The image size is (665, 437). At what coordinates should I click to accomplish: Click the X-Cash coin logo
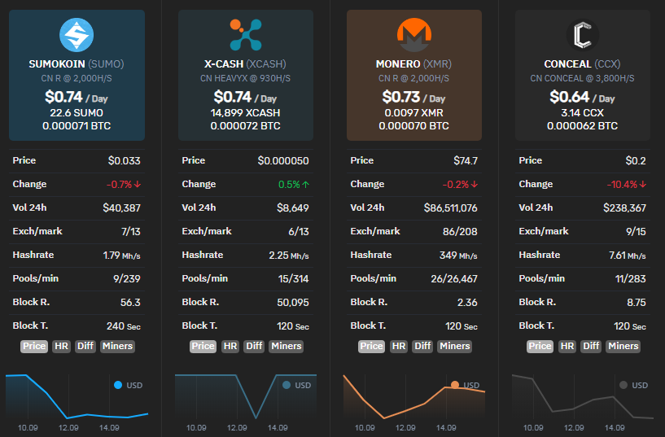click(246, 35)
